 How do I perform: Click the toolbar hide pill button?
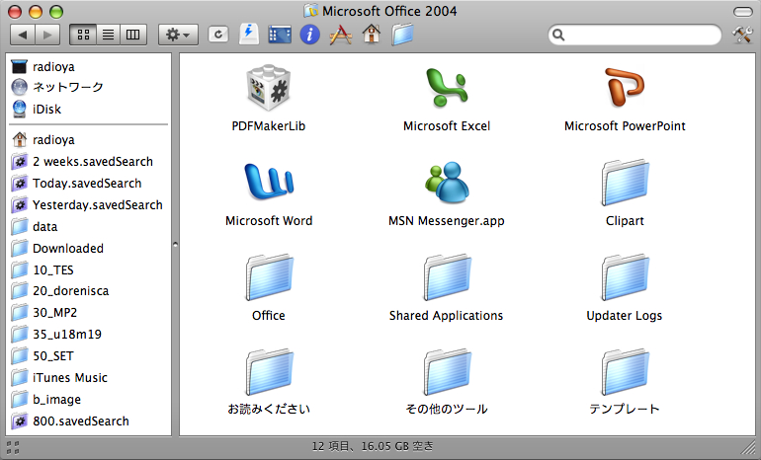click(x=742, y=12)
